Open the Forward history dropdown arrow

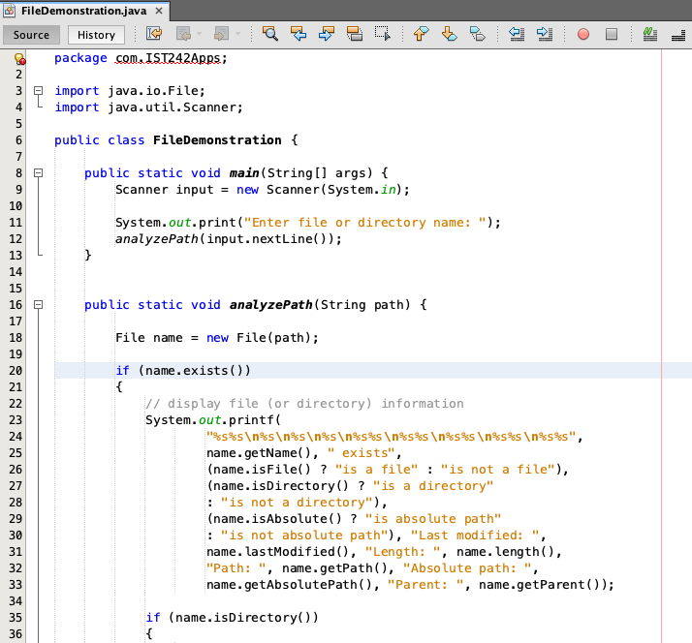(237, 34)
